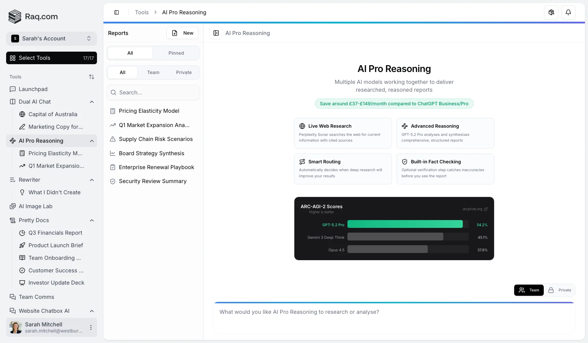Open the Team Comms tool
This screenshot has width=588, height=343.
[36, 297]
